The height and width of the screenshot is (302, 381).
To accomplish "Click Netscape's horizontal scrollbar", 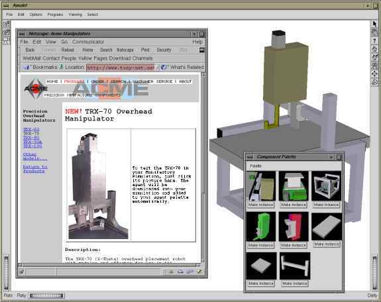I will (x=109, y=265).
